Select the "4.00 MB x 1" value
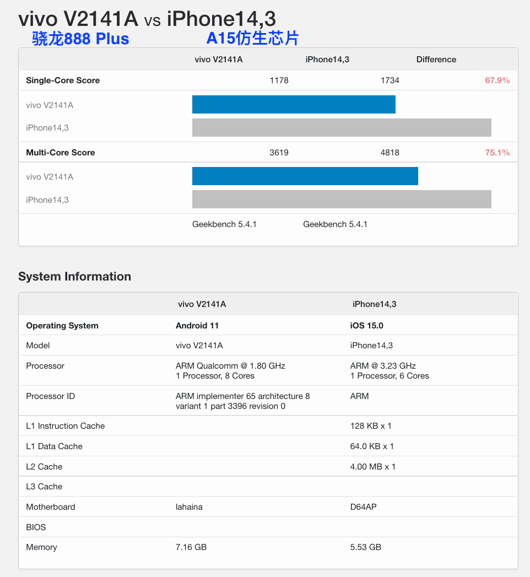This screenshot has height=577, width=530. [373, 467]
